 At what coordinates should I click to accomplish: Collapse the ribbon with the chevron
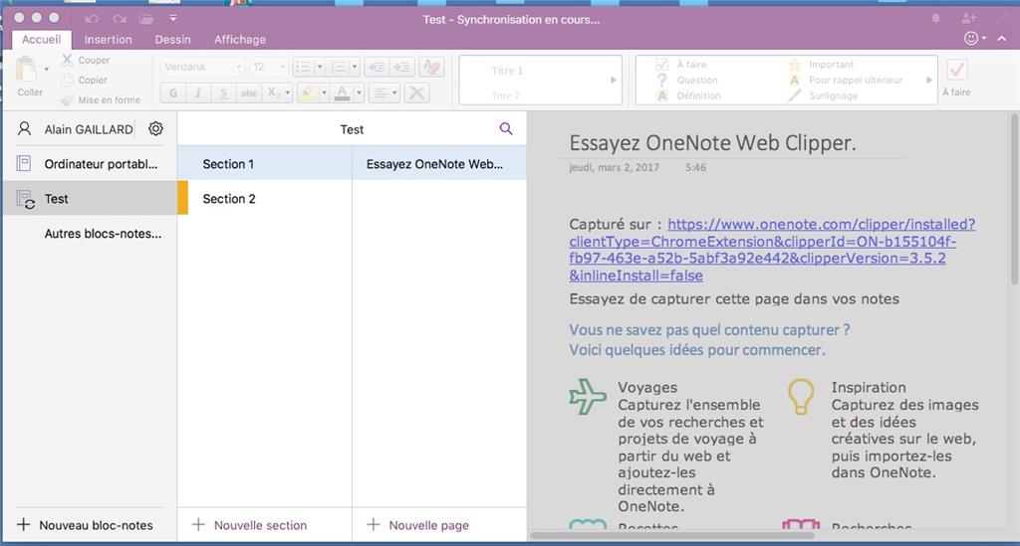click(x=1002, y=39)
